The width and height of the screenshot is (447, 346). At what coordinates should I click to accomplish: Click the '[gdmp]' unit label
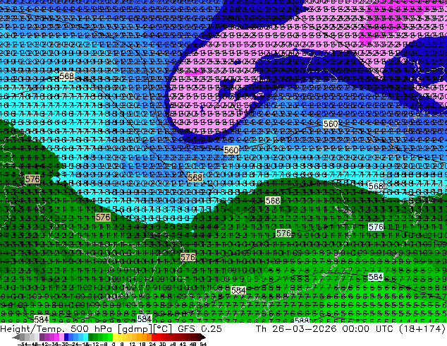click(x=135, y=329)
